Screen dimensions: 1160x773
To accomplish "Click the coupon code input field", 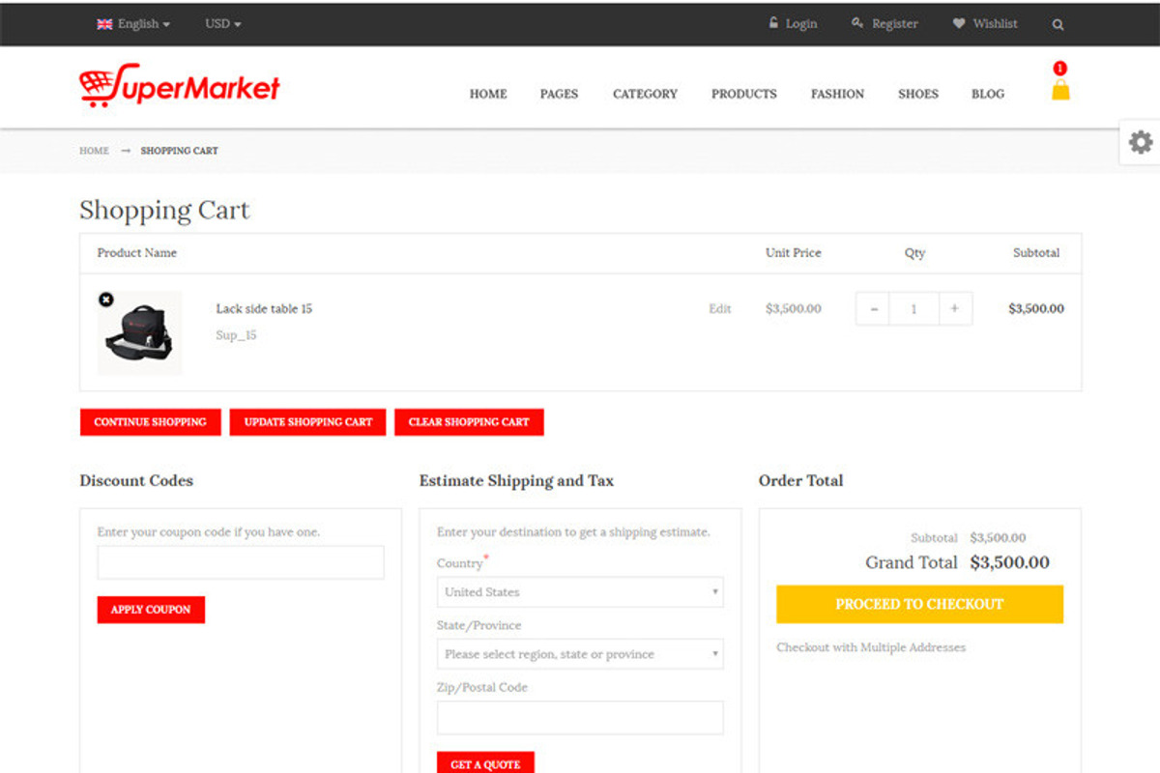I will point(241,562).
